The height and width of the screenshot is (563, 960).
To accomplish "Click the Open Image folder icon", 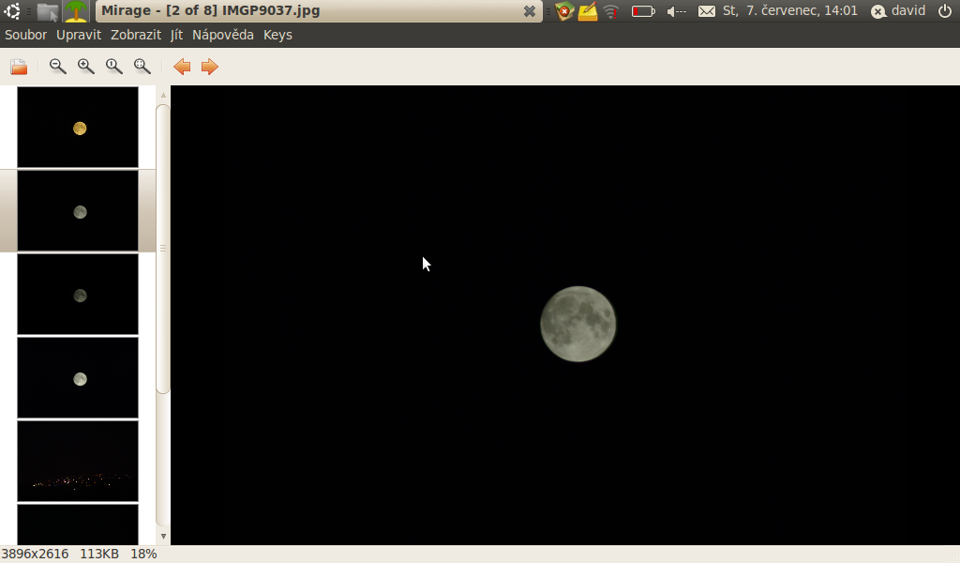I will click(x=19, y=67).
